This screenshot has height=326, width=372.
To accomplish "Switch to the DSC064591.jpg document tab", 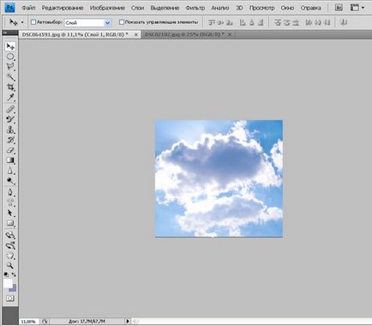I will point(75,34).
